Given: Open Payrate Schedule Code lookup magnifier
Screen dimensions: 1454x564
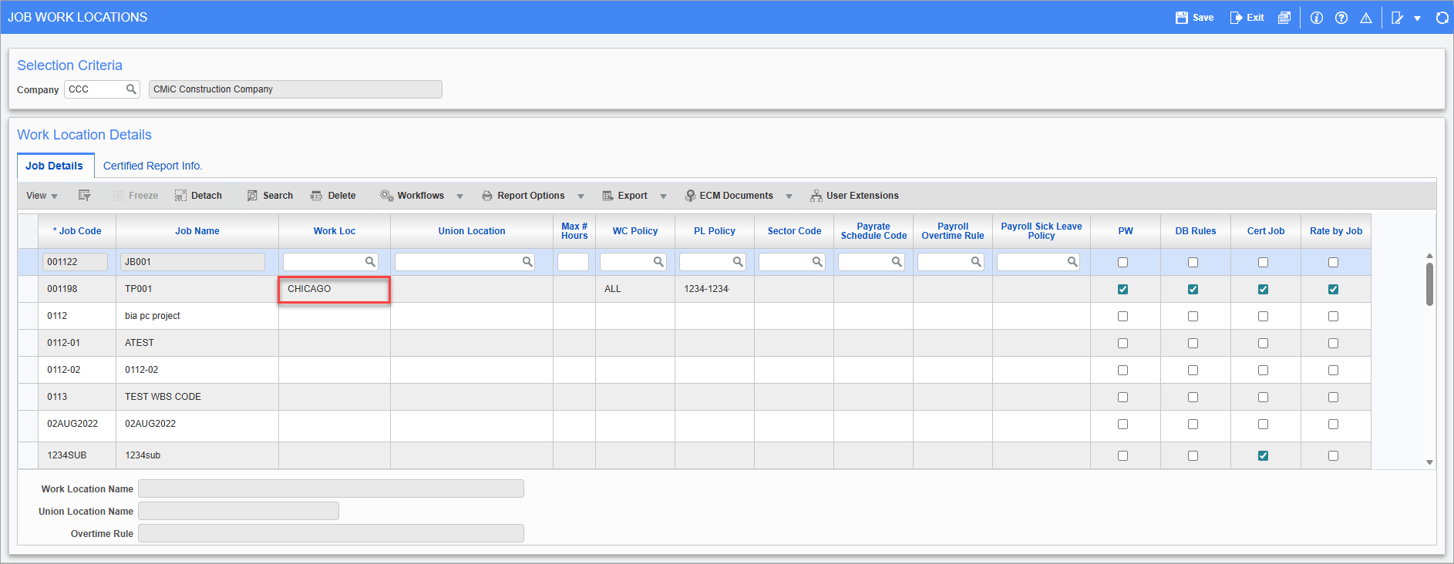Looking at the screenshot, I should point(897,262).
